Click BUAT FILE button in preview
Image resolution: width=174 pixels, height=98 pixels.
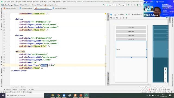[131, 28]
